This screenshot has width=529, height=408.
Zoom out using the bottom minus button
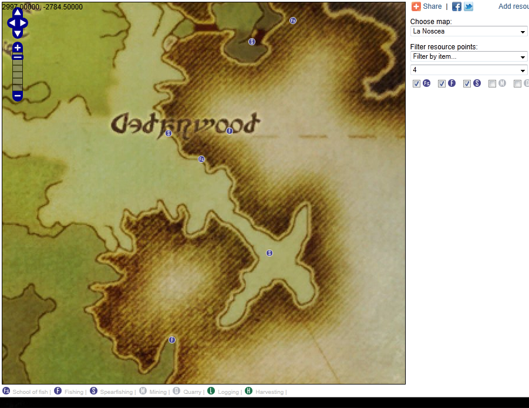[18, 96]
